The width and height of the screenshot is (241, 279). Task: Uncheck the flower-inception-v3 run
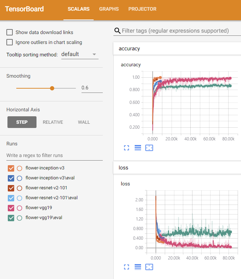click(x=11, y=168)
